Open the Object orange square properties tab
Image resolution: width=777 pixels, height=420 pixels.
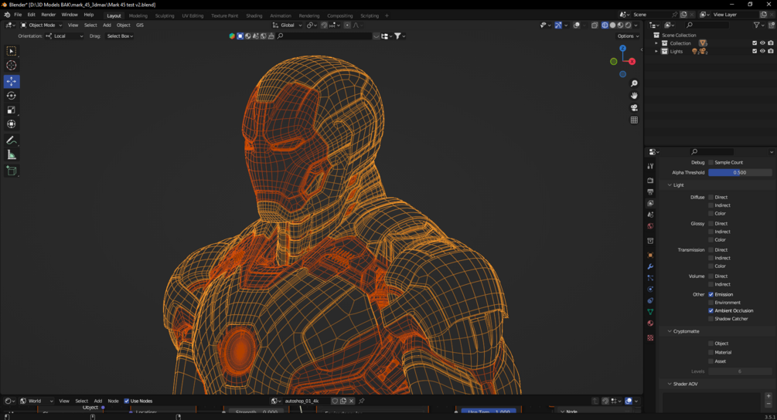coord(650,256)
